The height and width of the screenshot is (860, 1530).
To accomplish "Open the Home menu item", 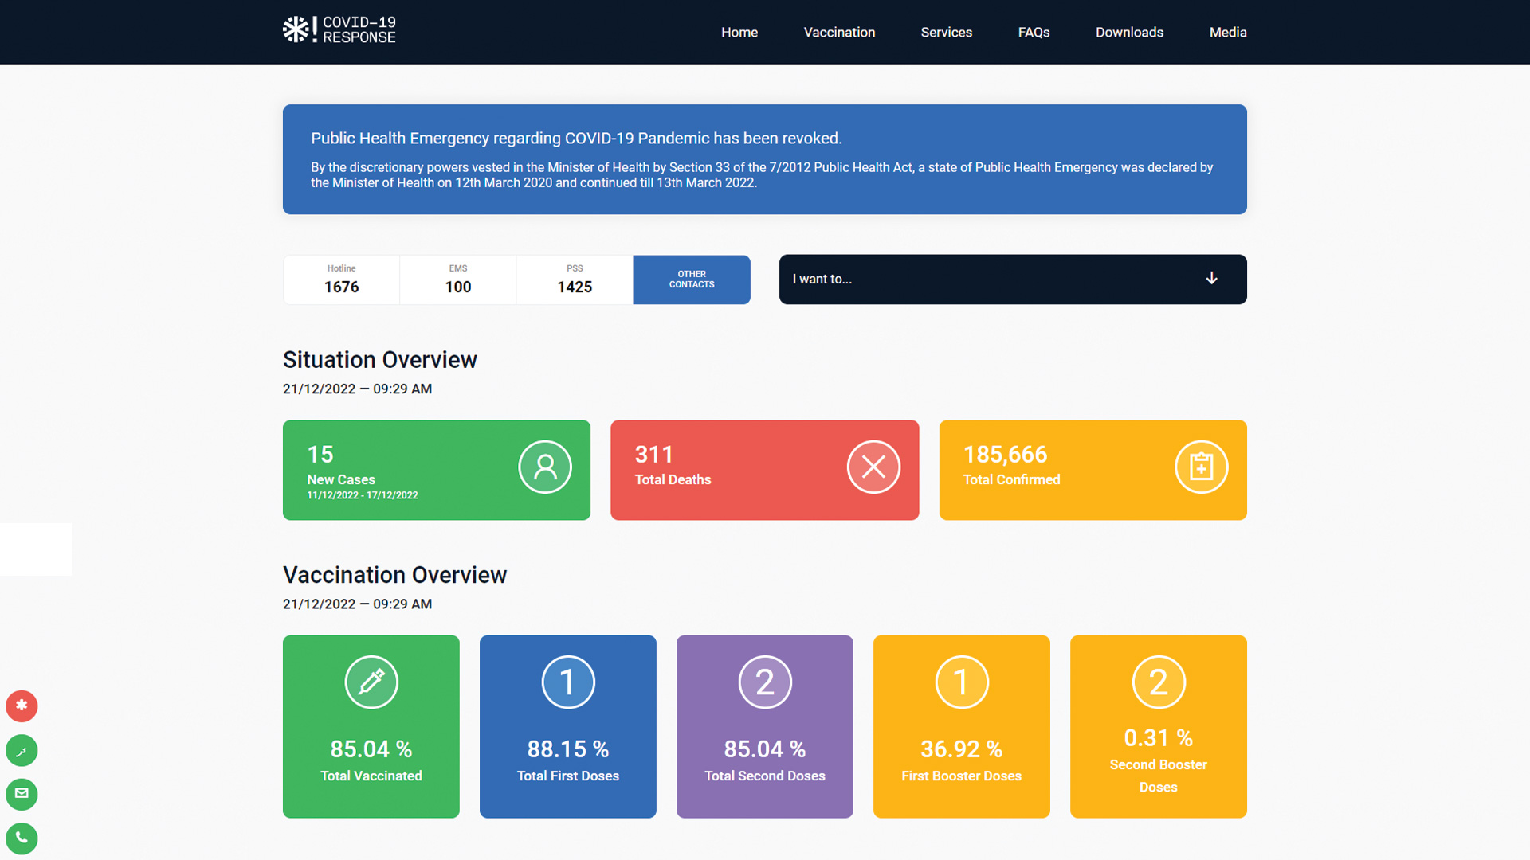I will [739, 32].
